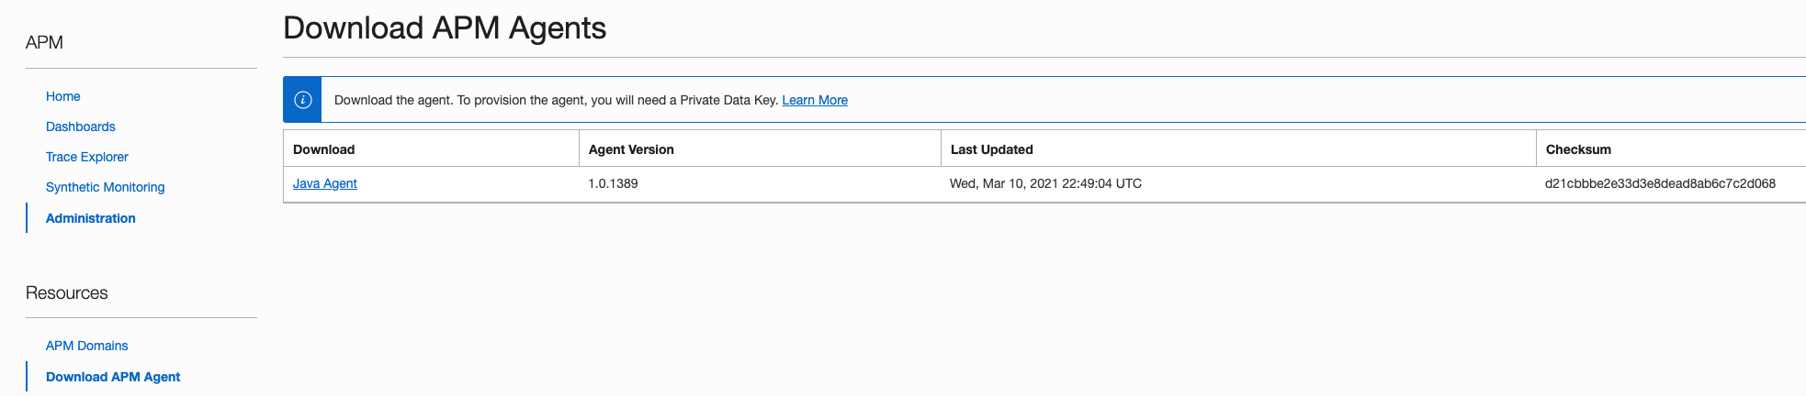
Task: Select Synthetic Monitoring in the sidebar
Action: coord(106,187)
